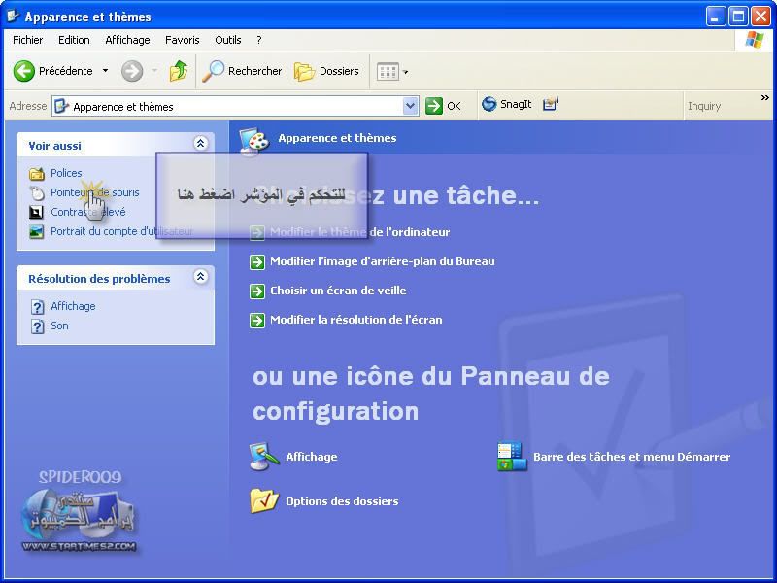Screen dimensions: 777x583
Task: Open the Précédente history dropdown arrow
Action: pyautogui.click(x=105, y=71)
